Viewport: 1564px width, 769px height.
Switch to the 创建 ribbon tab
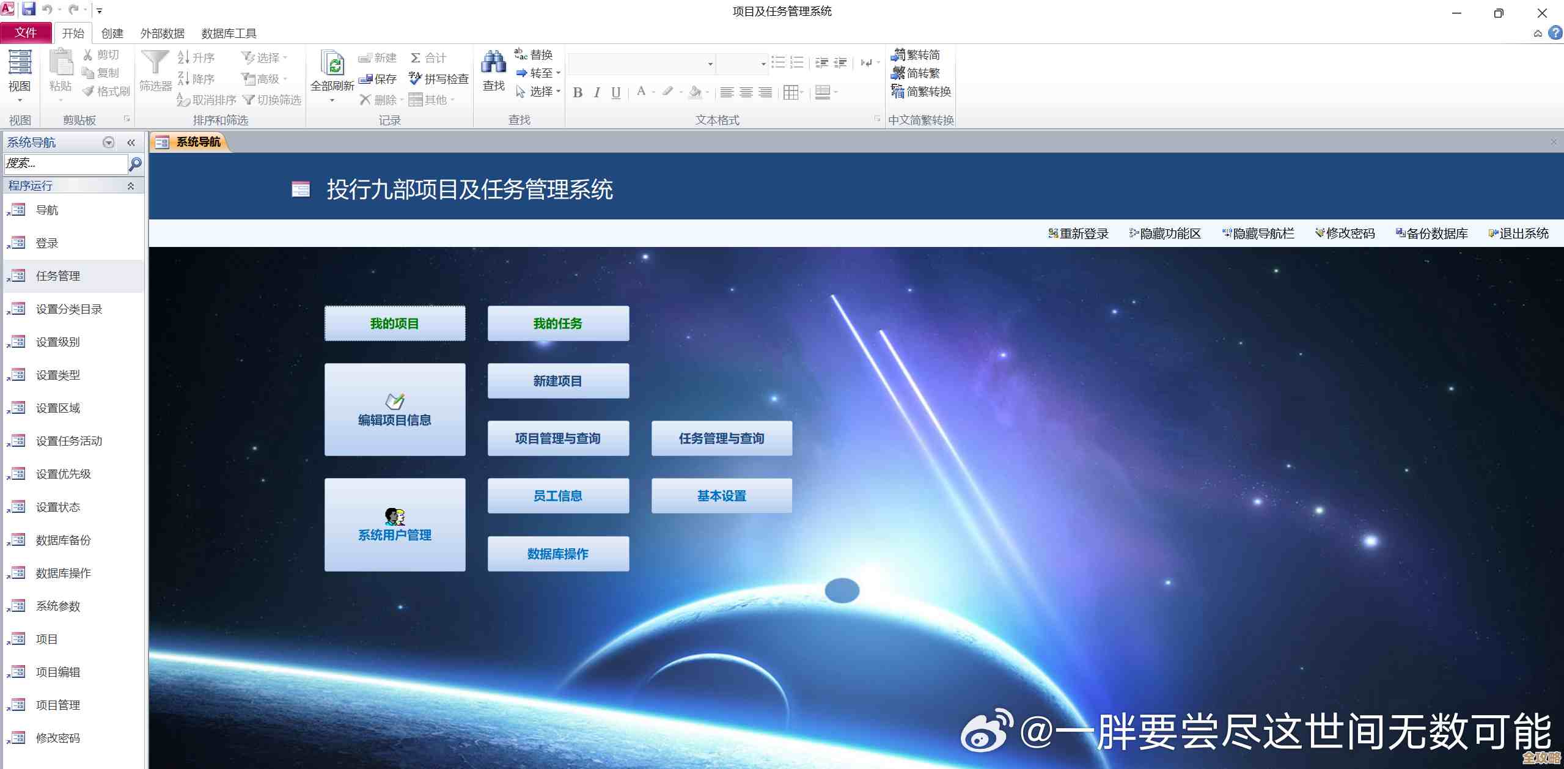(x=112, y=32)
